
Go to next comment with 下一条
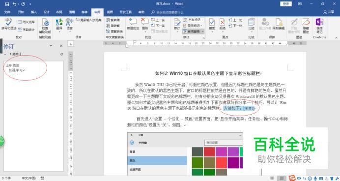(158, 26)
